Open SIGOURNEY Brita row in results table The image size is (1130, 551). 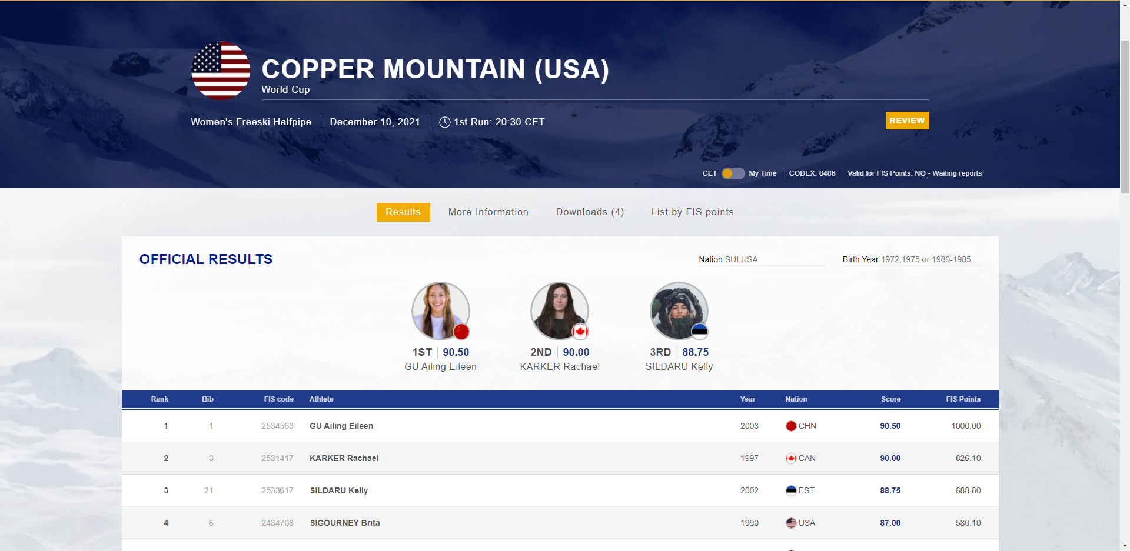tap(560, 523)
